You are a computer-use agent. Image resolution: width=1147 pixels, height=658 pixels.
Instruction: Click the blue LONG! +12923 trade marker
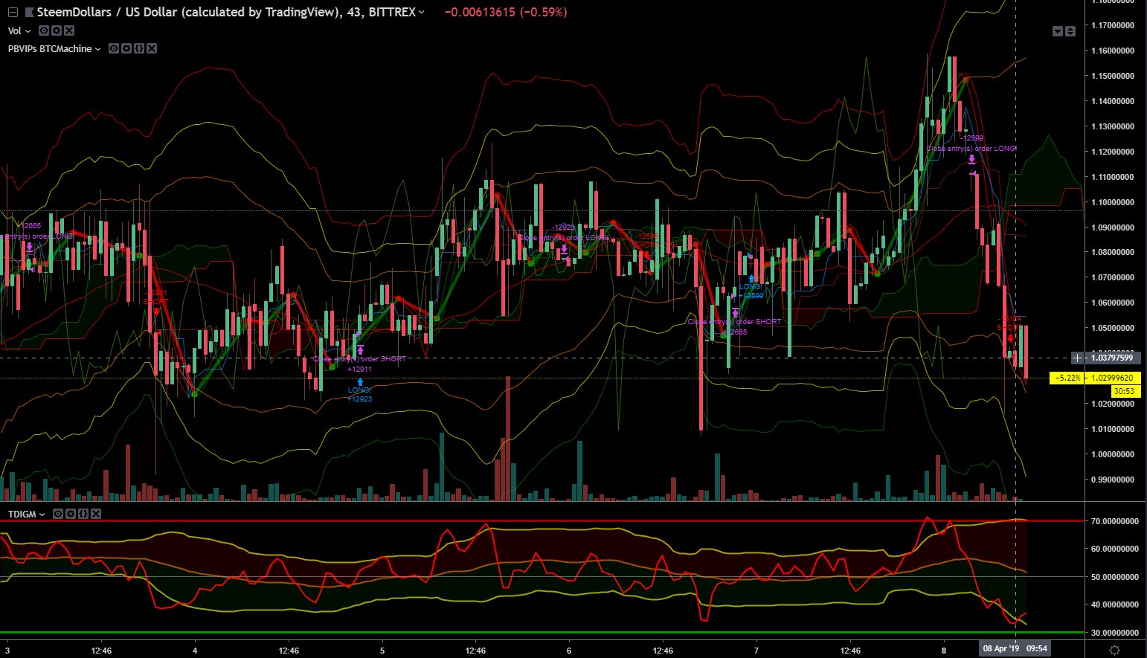click(x=360, y=392)
